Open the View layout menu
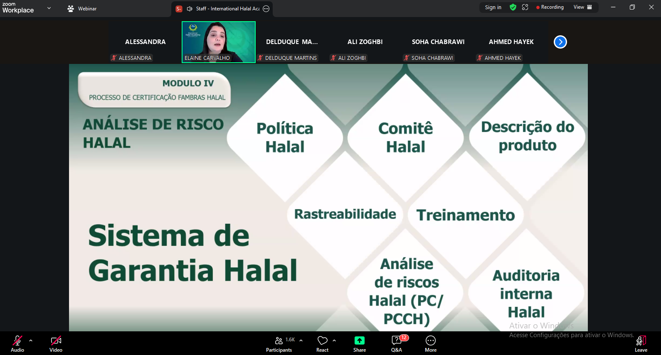This screenshot has width=661, height=355. 582,7
